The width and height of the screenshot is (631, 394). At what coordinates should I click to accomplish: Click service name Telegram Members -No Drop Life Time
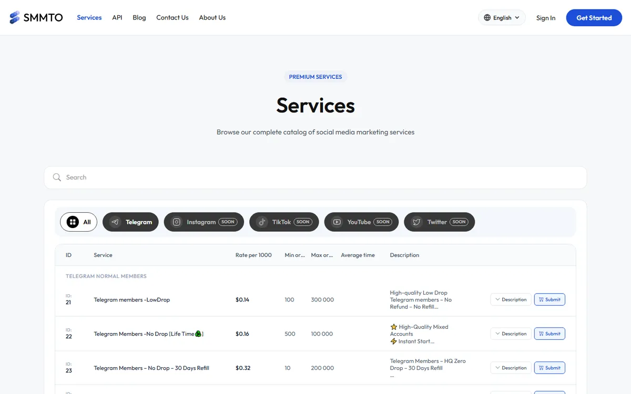(x=149, y=334)
